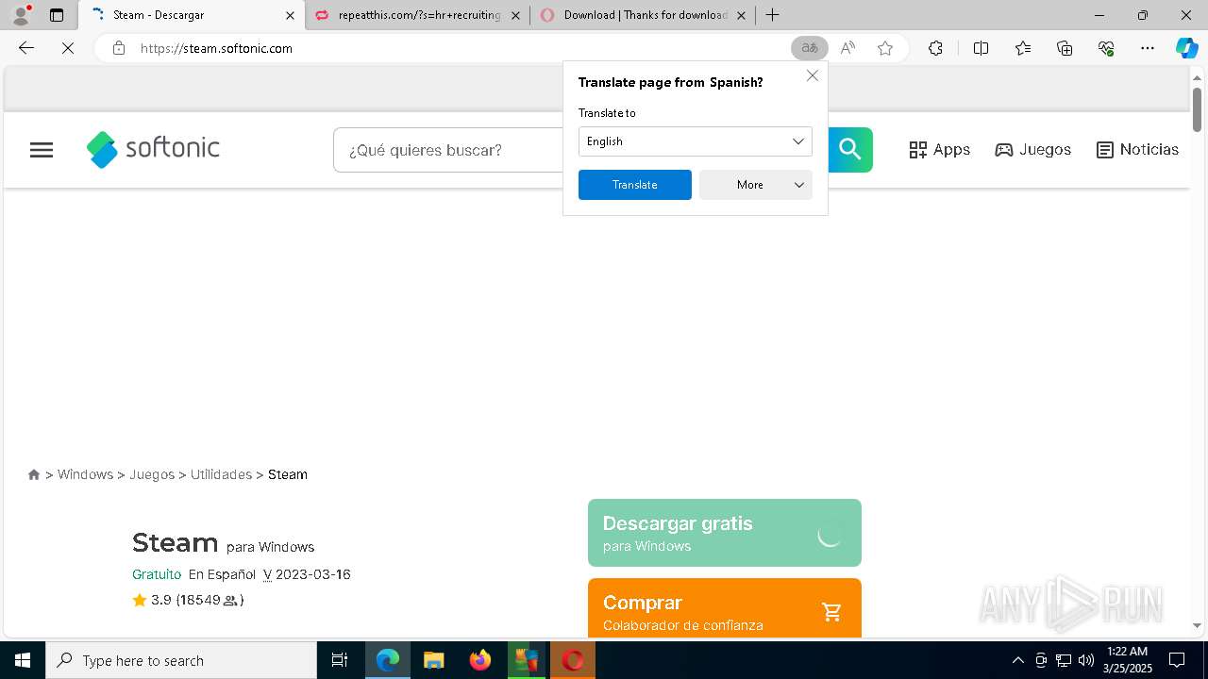Click the address bar URL
Image resolution: width=1208 pixels, height=679 pixels.
point(216,48)
